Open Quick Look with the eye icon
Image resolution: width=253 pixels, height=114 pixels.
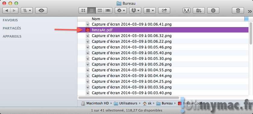pyautogui.click(x=41, y=11)
